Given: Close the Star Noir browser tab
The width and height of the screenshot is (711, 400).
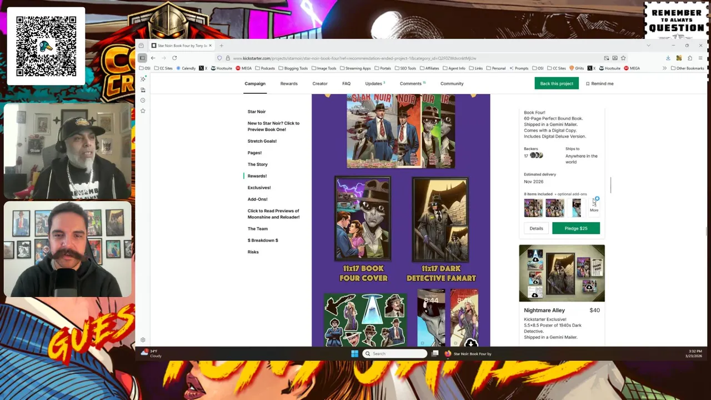Looking at the screenshot, I should (x=210, y=46).
